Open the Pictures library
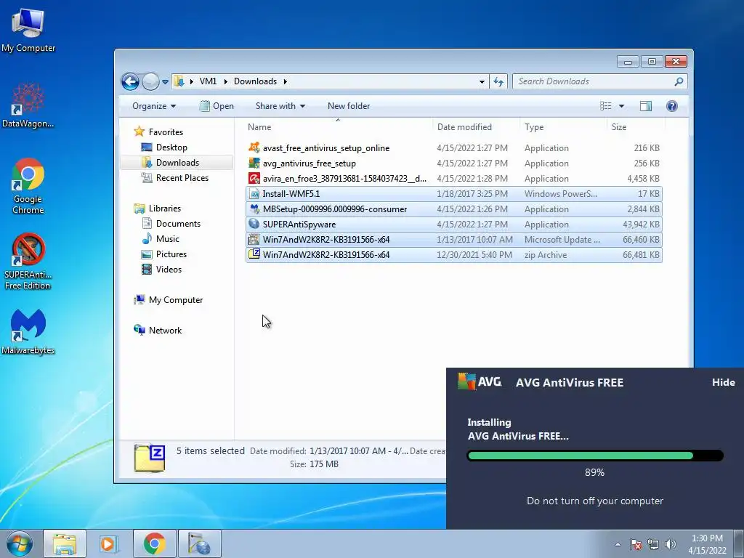 pyautogui.click(x=164, y=254)
